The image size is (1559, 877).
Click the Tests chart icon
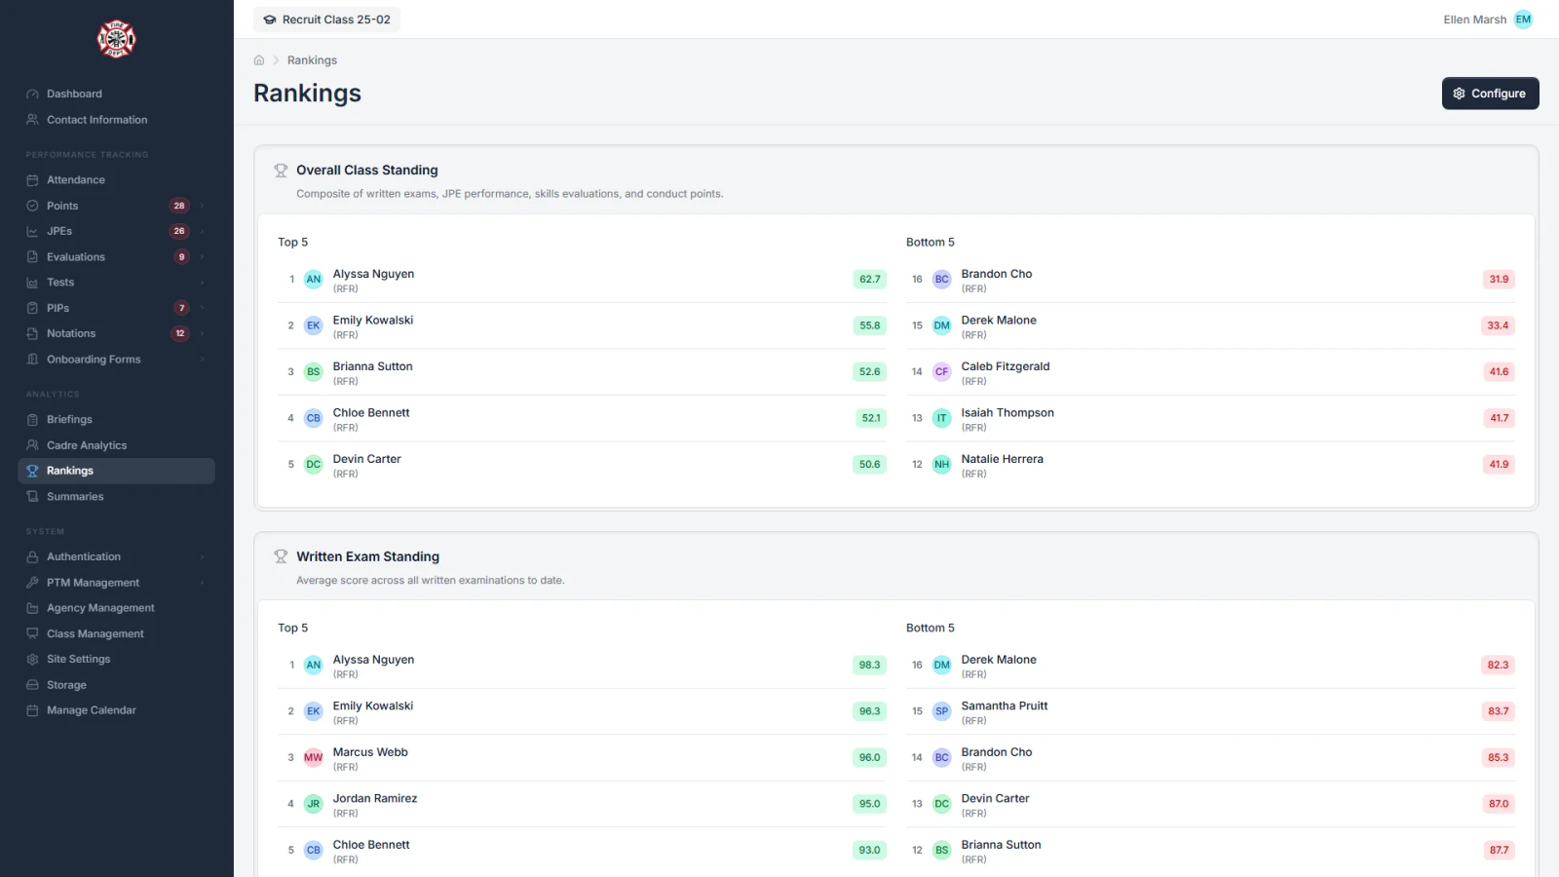point(32,283)
